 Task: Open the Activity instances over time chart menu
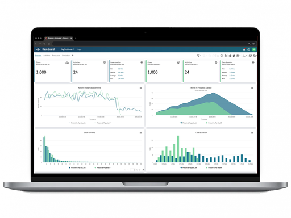[x=140, y=88]
